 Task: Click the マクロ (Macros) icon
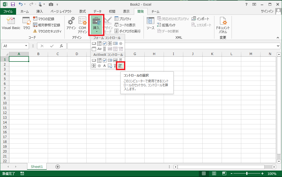(26, 23)
